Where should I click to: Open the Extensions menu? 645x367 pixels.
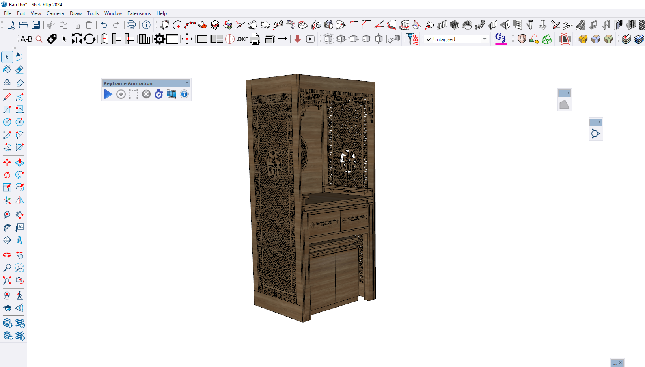coord(139,13)
